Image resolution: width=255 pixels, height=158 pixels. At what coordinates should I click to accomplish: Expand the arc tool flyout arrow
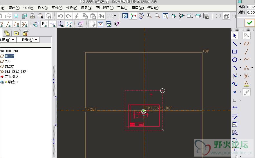240,68
